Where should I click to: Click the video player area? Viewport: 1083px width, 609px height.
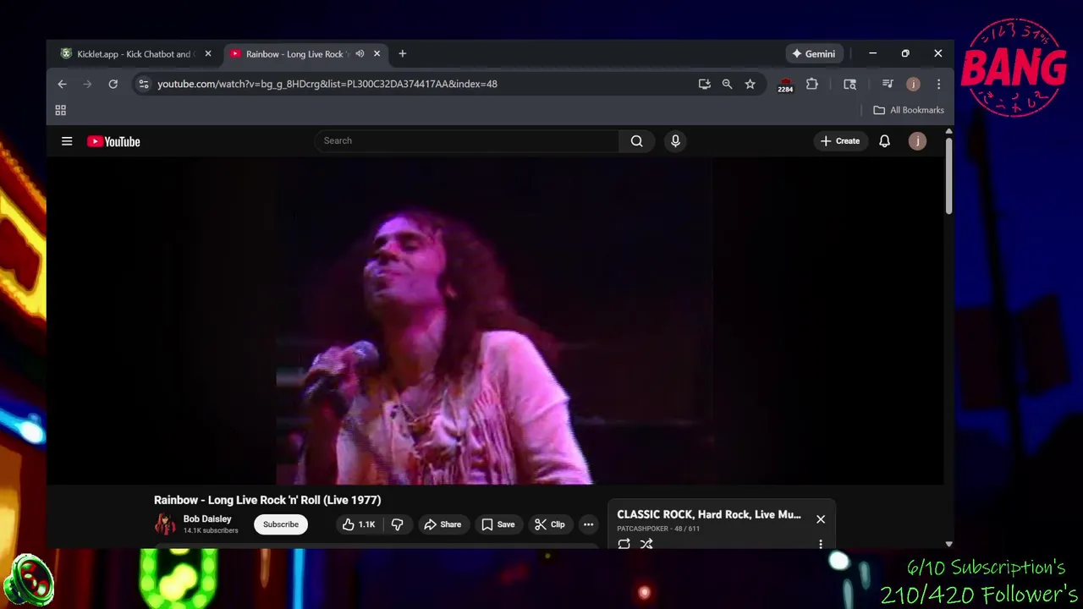[x=495, y=321]
